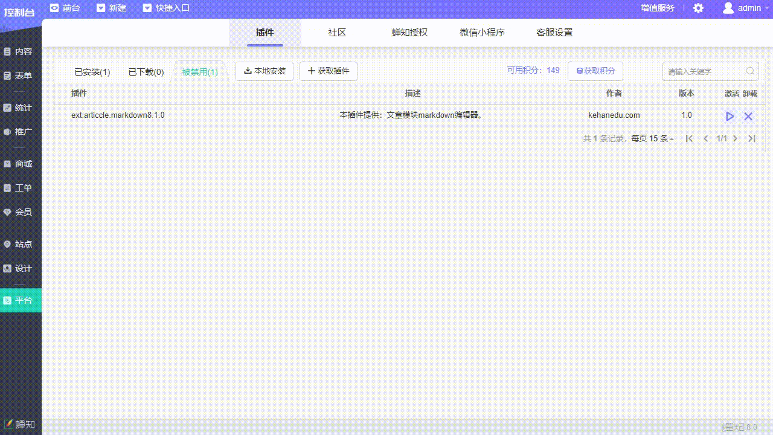Switch to the 已下载(0) tab

pos(146,72)
